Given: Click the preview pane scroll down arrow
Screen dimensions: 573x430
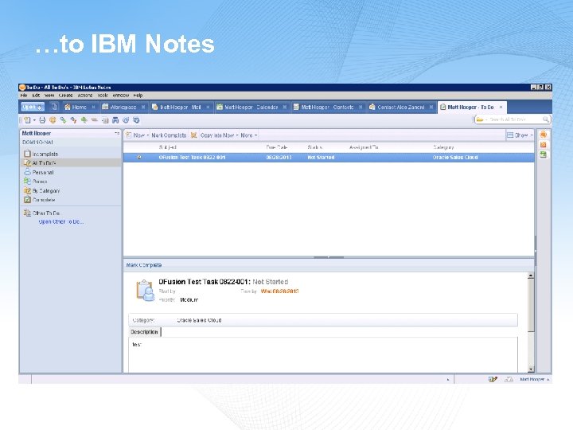Looking at the screenshot, I should tap(531, 369).
